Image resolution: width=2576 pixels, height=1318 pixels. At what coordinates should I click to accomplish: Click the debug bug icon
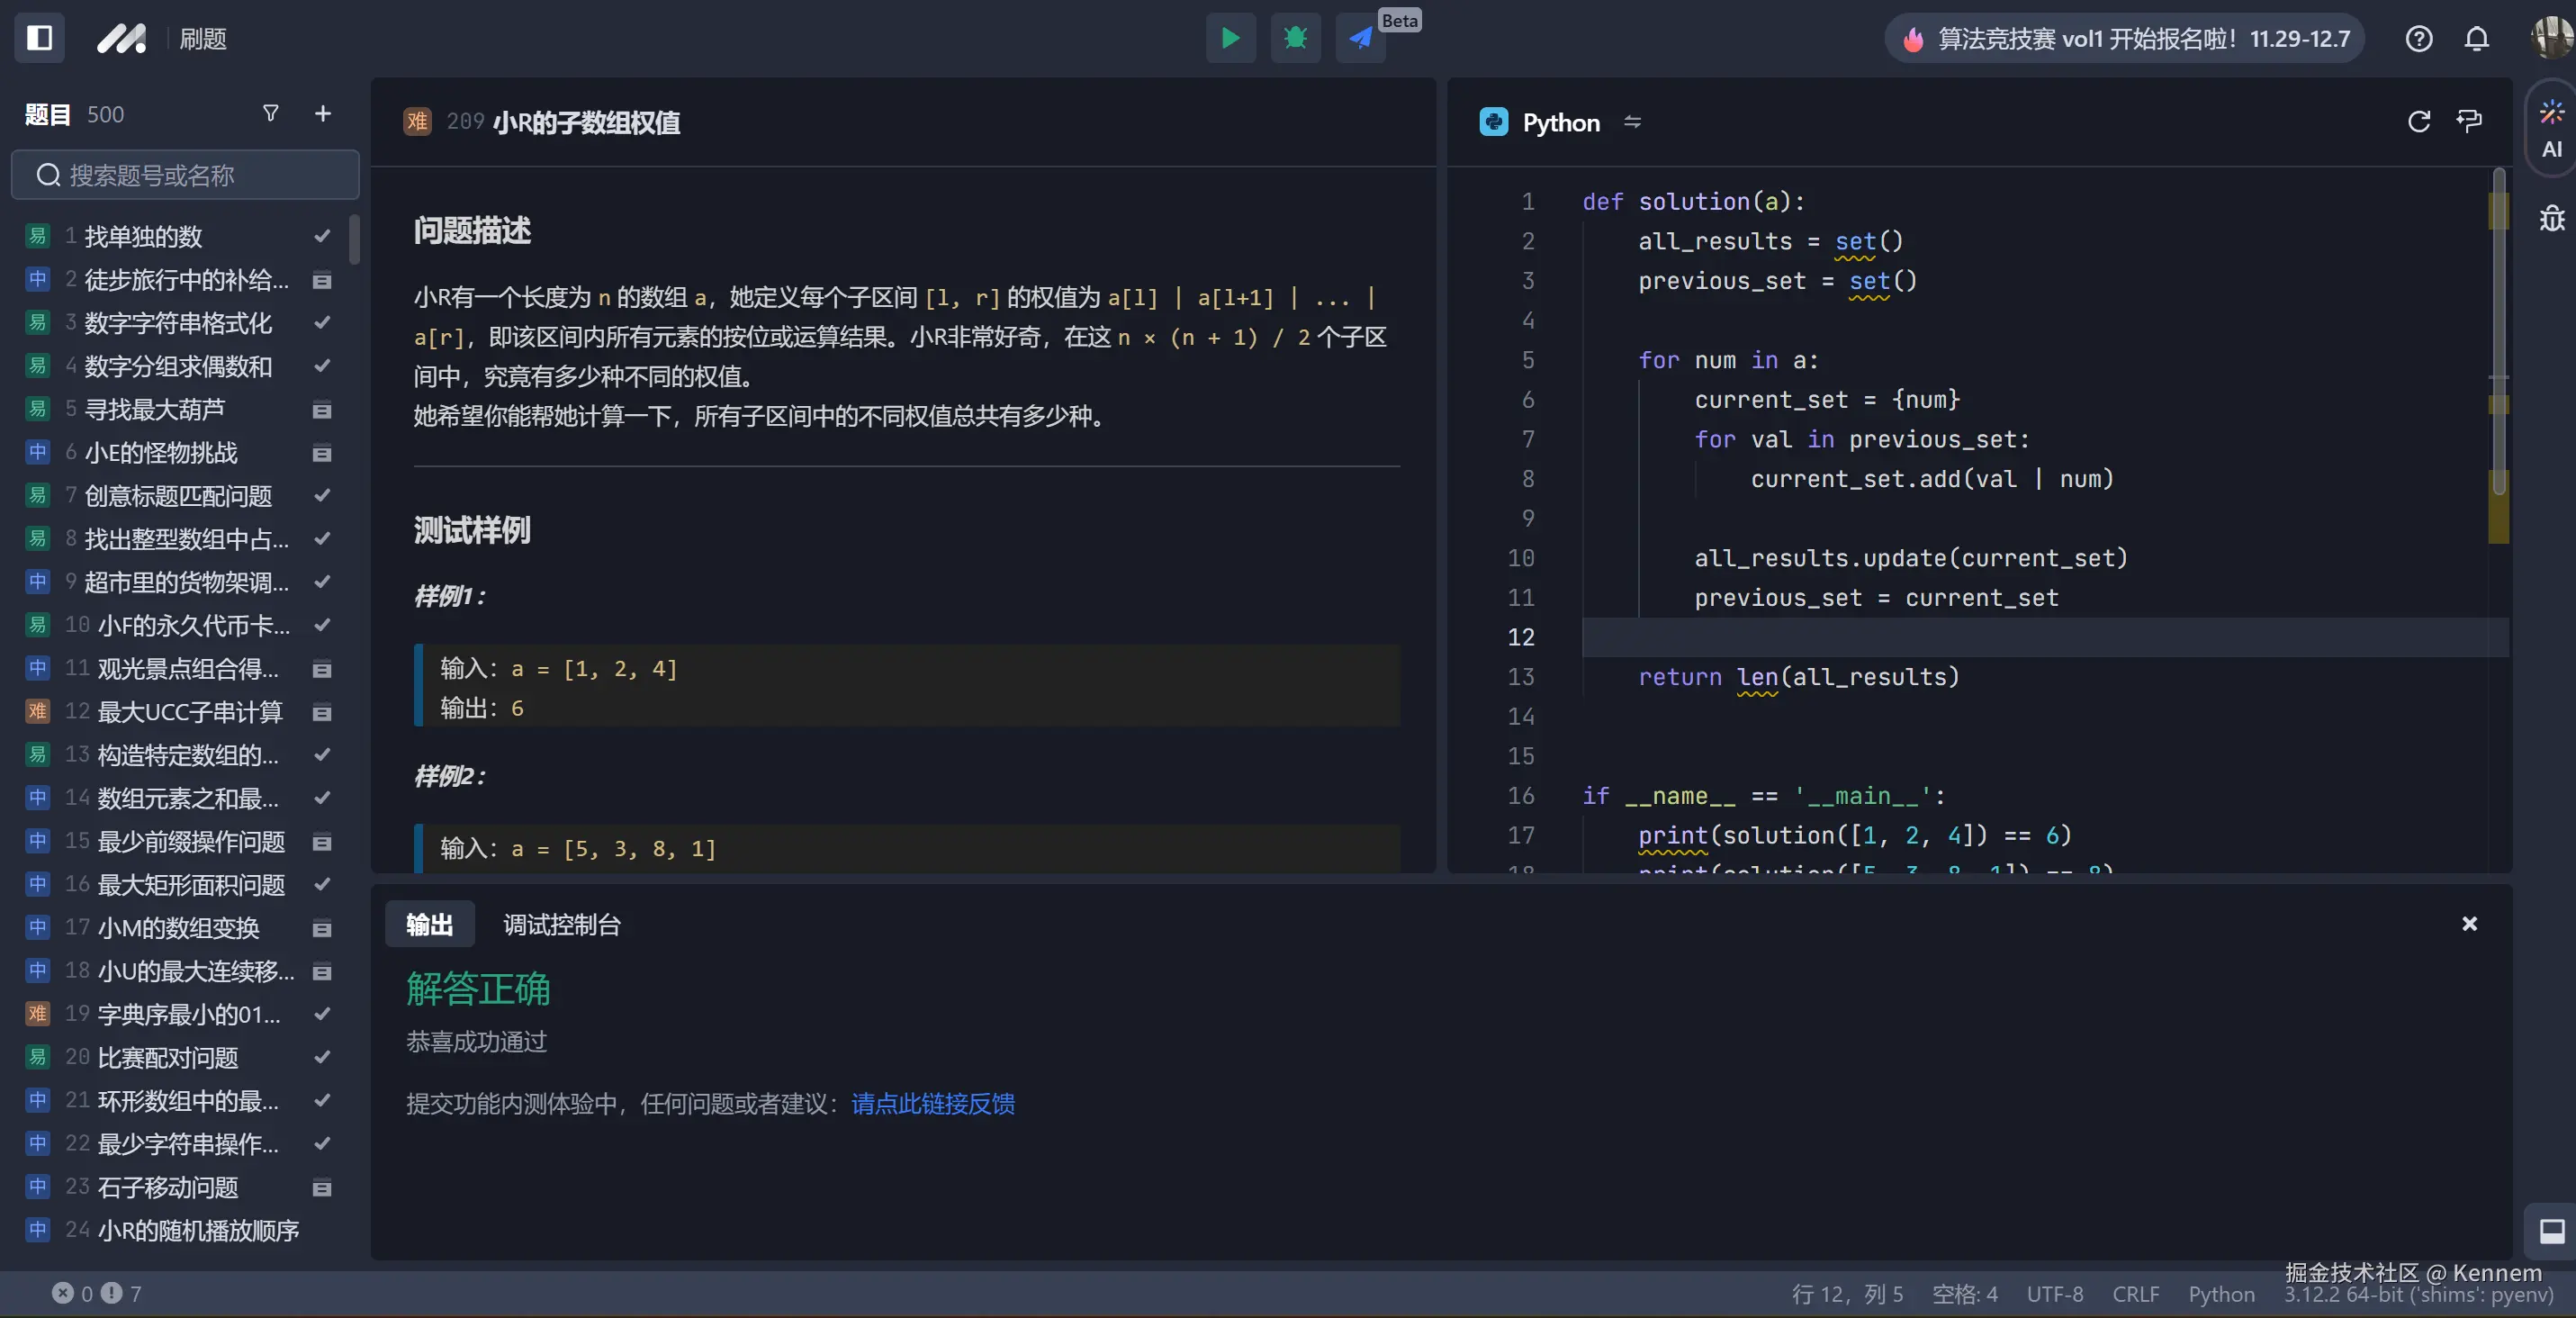pyautogui.click(x=1295, y=38)
